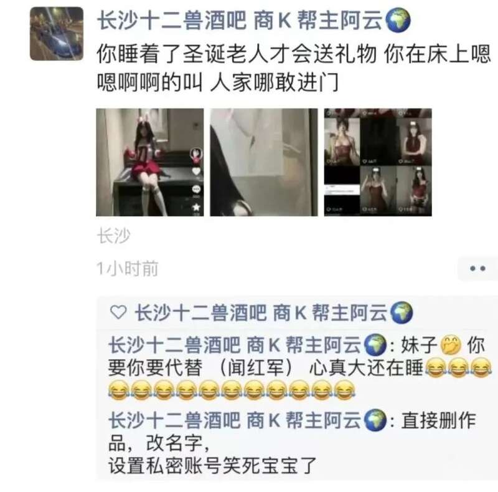Open the two-dot like and comment menu
Screen dimensions: 498x492
477,269
